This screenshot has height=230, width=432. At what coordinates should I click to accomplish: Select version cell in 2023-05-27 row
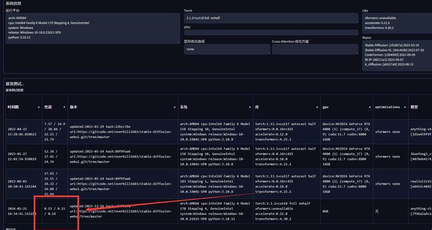coord(123,156)
